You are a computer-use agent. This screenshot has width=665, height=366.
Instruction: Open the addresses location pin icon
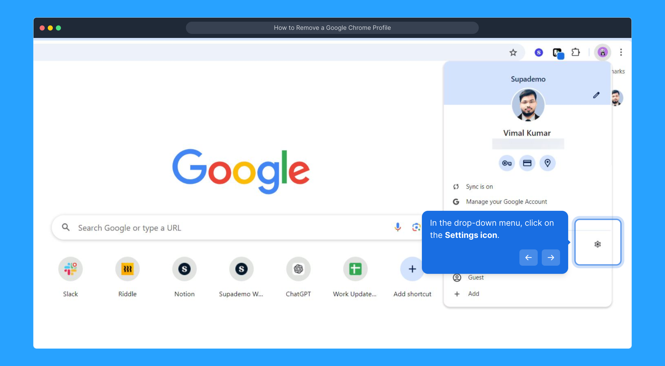point(548,163)
